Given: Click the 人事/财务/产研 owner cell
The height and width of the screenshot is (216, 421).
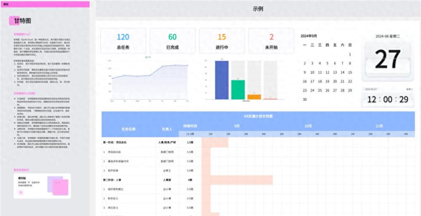Looking at the screenshot, I should 167,142.
